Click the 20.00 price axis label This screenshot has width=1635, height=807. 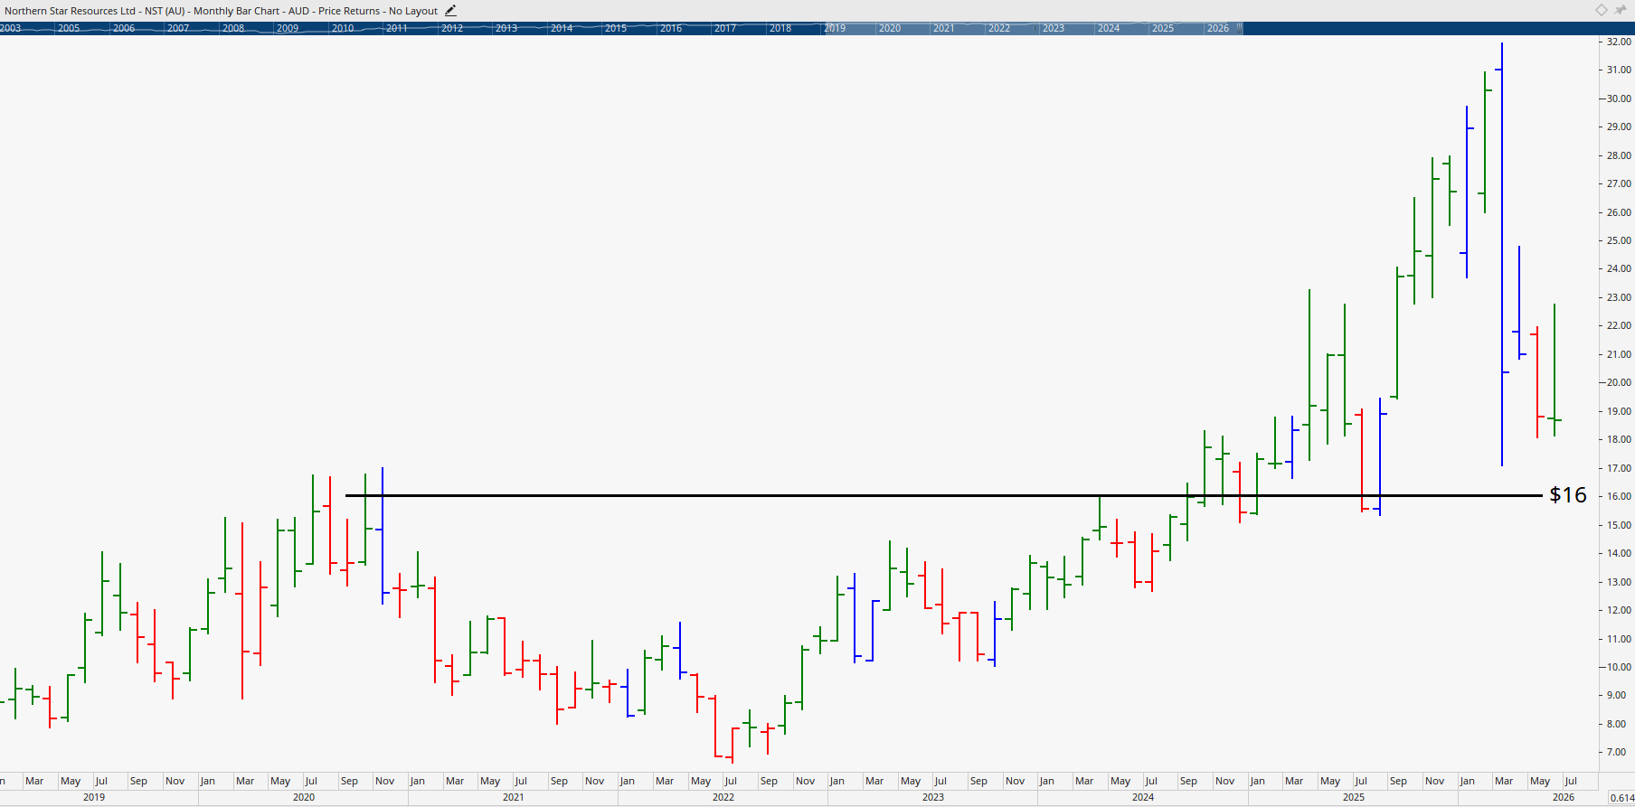pyautogui.click(x=1619, y=382)
